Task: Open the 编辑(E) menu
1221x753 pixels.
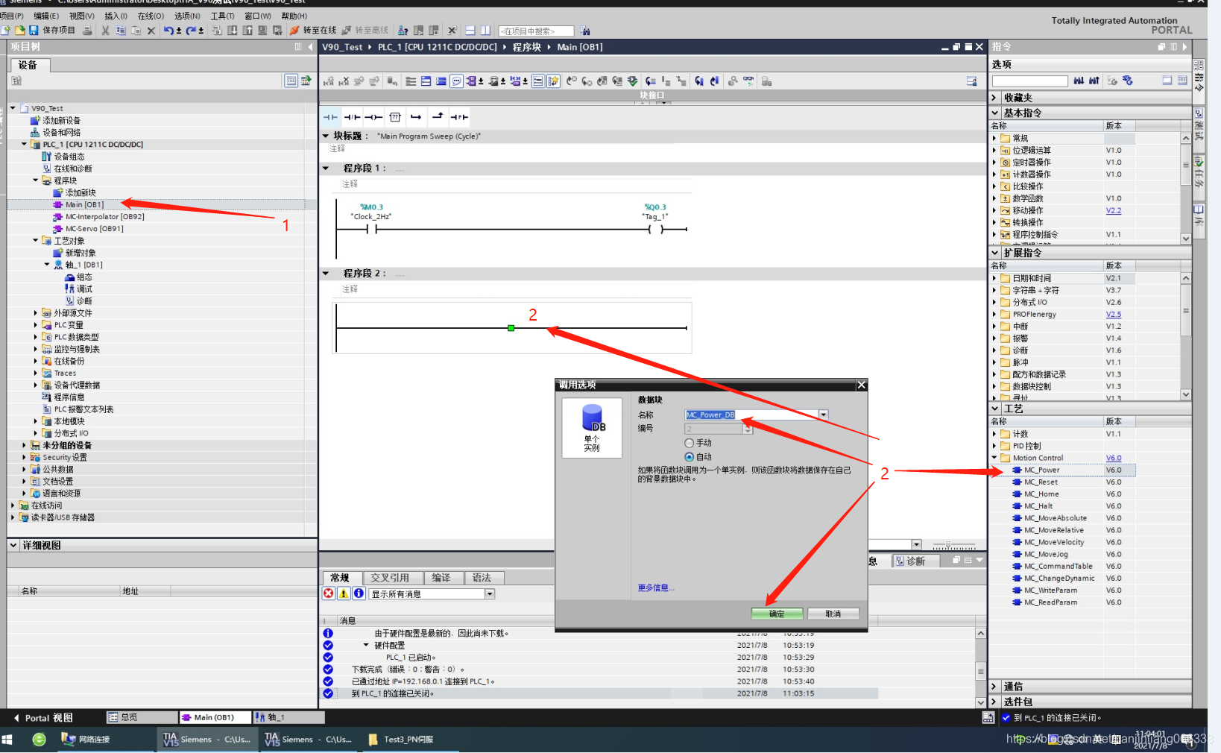Action: (46, 16)
